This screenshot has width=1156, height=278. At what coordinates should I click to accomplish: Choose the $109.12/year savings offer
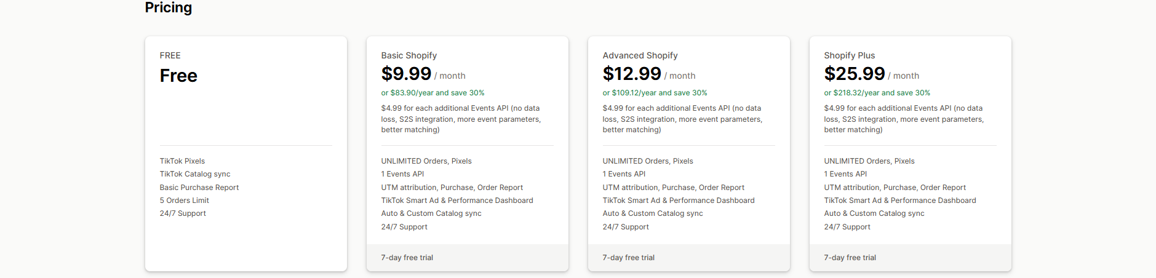coord(655,93)
